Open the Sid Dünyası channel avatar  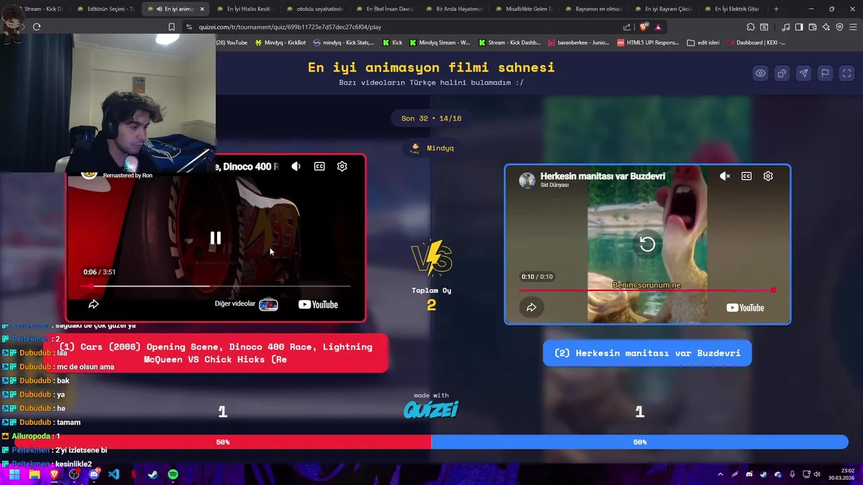point(527,180)
